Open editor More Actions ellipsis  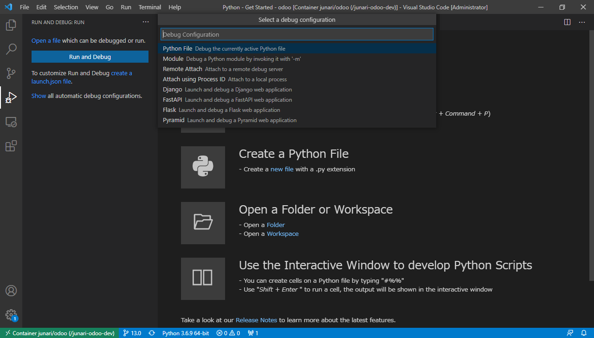[581, 22]
